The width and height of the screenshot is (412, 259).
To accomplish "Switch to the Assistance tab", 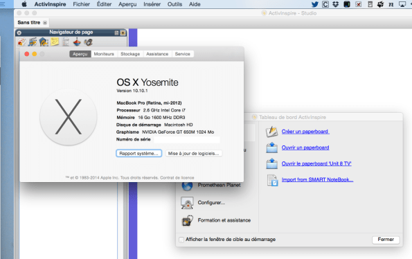I will tap(157, 54).
